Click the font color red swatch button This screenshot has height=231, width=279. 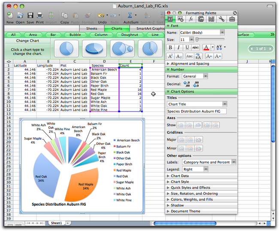(207, 48)
